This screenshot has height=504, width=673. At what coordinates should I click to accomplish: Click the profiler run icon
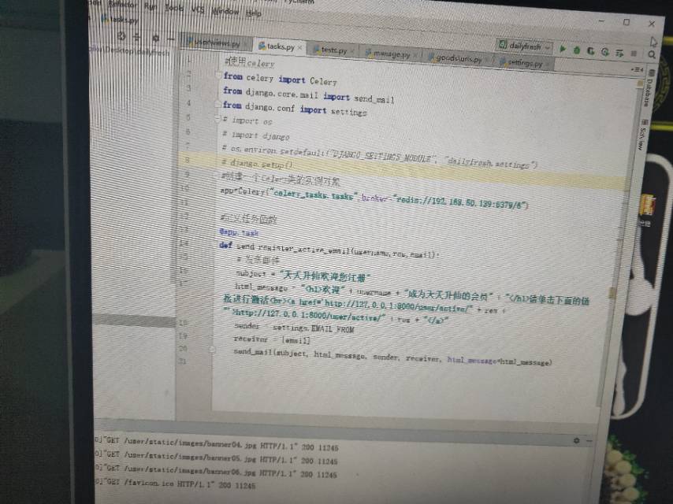(x=605, y=52)
